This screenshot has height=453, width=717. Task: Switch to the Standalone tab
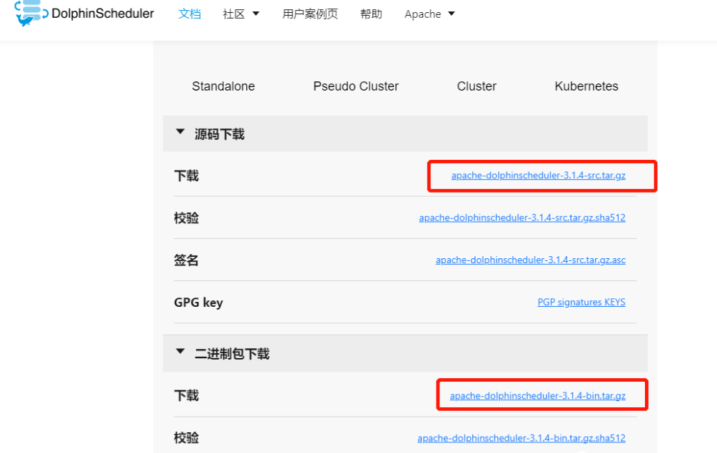pyautogui.click(x=223, y=86)
